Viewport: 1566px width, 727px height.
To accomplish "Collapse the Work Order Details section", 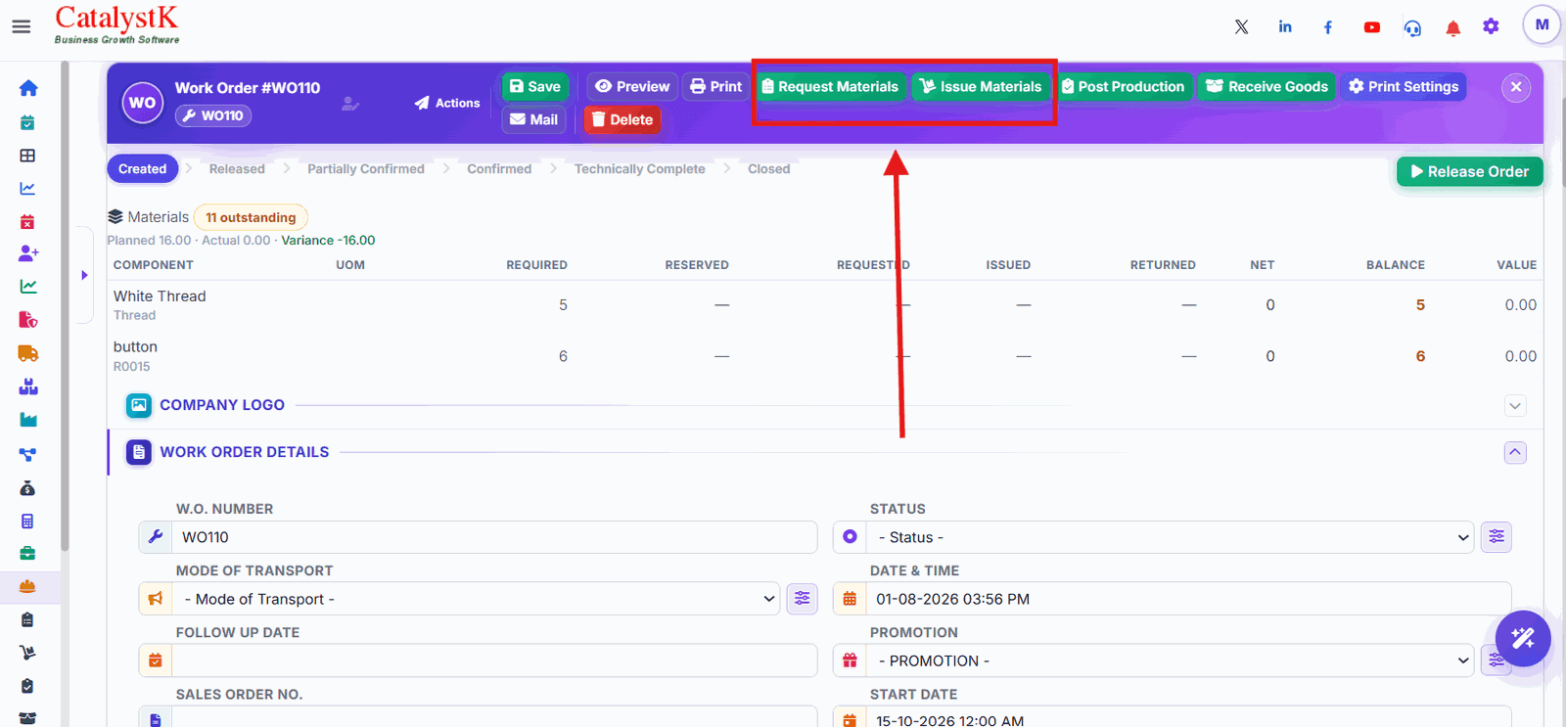I will [1515, 452].
